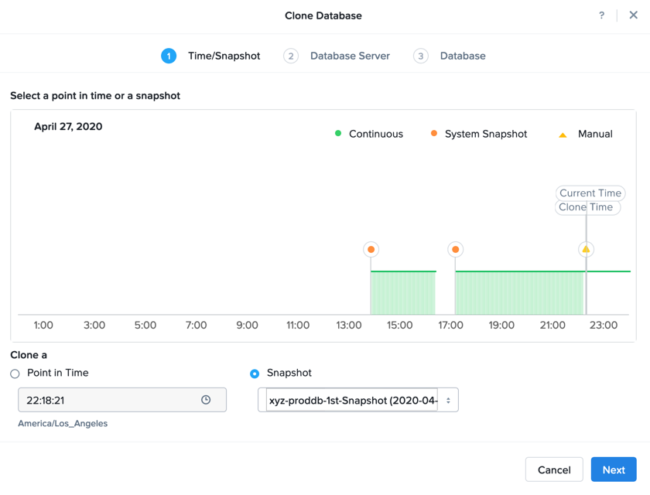
Task: Click the snapshot dropdown up-down arrows
Action: pos(448,401)
